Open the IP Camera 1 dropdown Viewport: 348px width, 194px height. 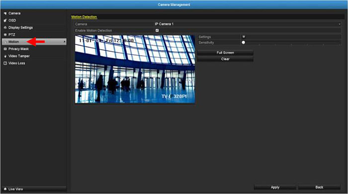[248, 24]
